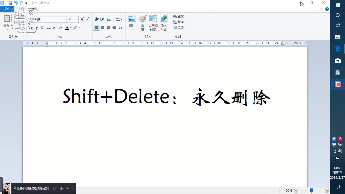
Task: Enable superscript formatting
Action: coord(60,28)
